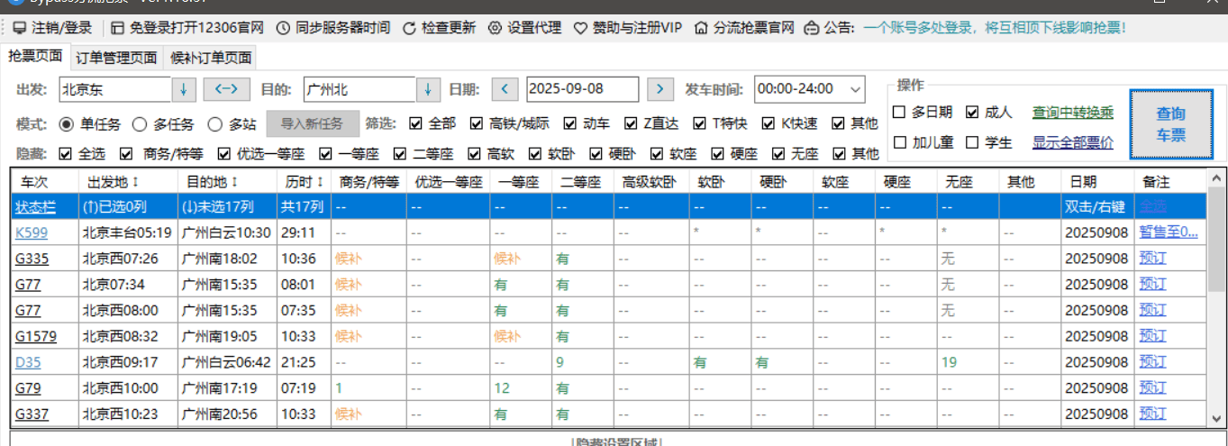The image size is (1228, 446).
Task: Click 商务 候补 cell for G335
Action: pyautogui.click(x=348, y=258)
